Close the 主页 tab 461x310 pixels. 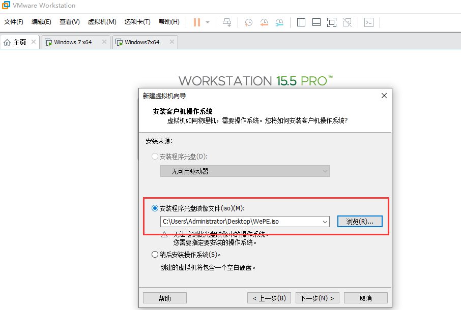click(x=34, y=42)
